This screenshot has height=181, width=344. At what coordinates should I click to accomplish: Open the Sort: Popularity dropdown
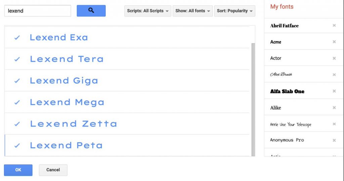pyautogui.click(x=234, y=11)
